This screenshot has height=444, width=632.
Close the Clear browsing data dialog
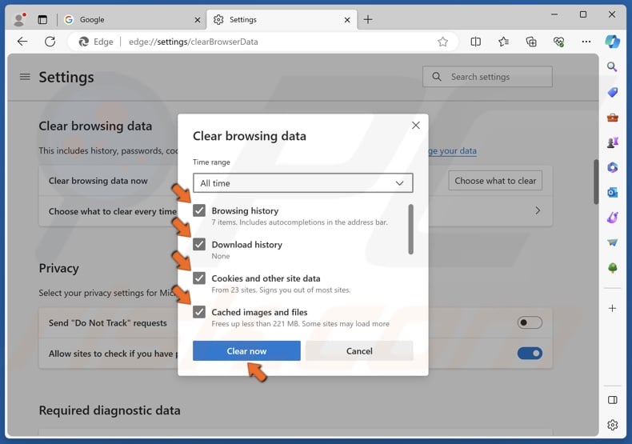pyautogui.click(x=415, y=126)
